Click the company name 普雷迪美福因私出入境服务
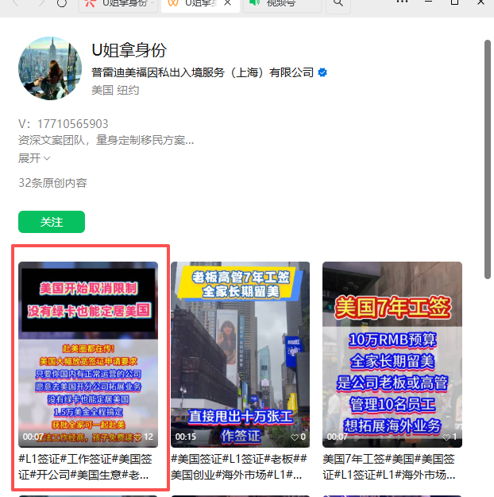 click(203, 72)
